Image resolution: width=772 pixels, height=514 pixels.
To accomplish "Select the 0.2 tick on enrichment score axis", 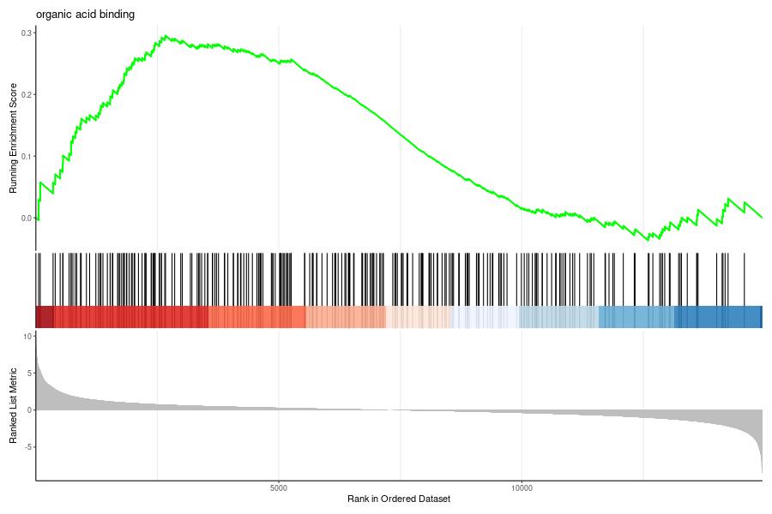I will click(26, 94).
